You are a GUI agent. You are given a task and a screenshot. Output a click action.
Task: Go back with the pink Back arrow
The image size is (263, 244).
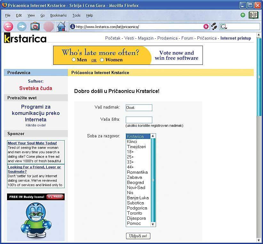point(8,27)
